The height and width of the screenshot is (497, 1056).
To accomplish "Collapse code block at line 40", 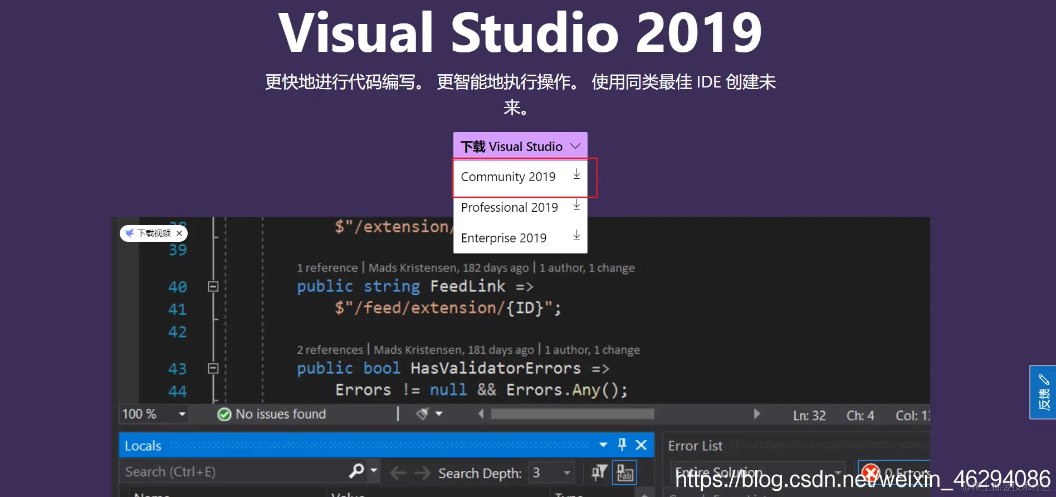I will 213,286.
